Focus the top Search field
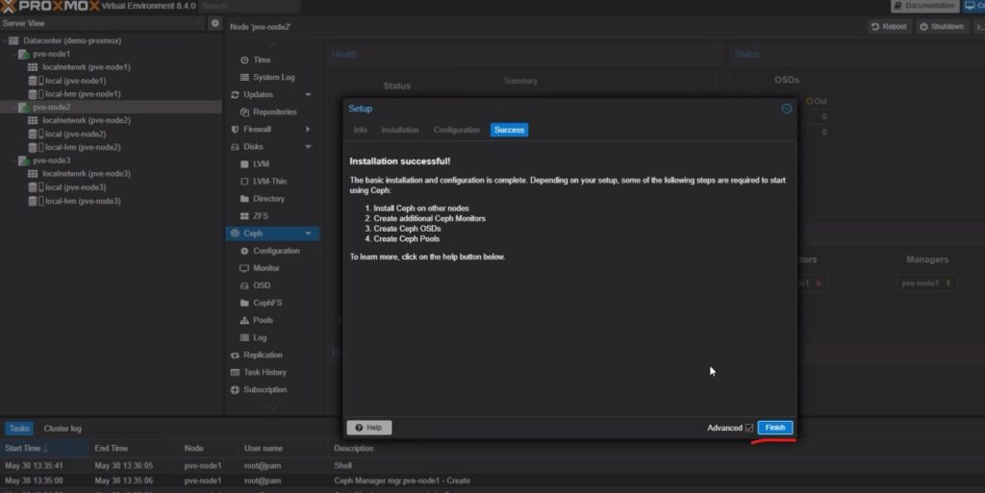Viewport: 985px width, 493px height. 249,7
